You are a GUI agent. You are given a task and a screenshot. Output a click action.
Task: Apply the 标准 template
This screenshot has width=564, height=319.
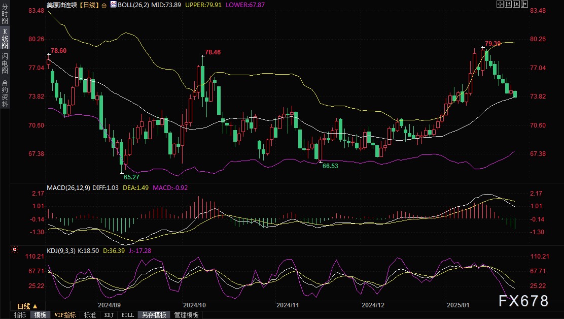(90, 315)
